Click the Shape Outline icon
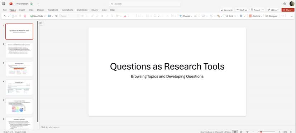296x133 pixels. (203, 16)
